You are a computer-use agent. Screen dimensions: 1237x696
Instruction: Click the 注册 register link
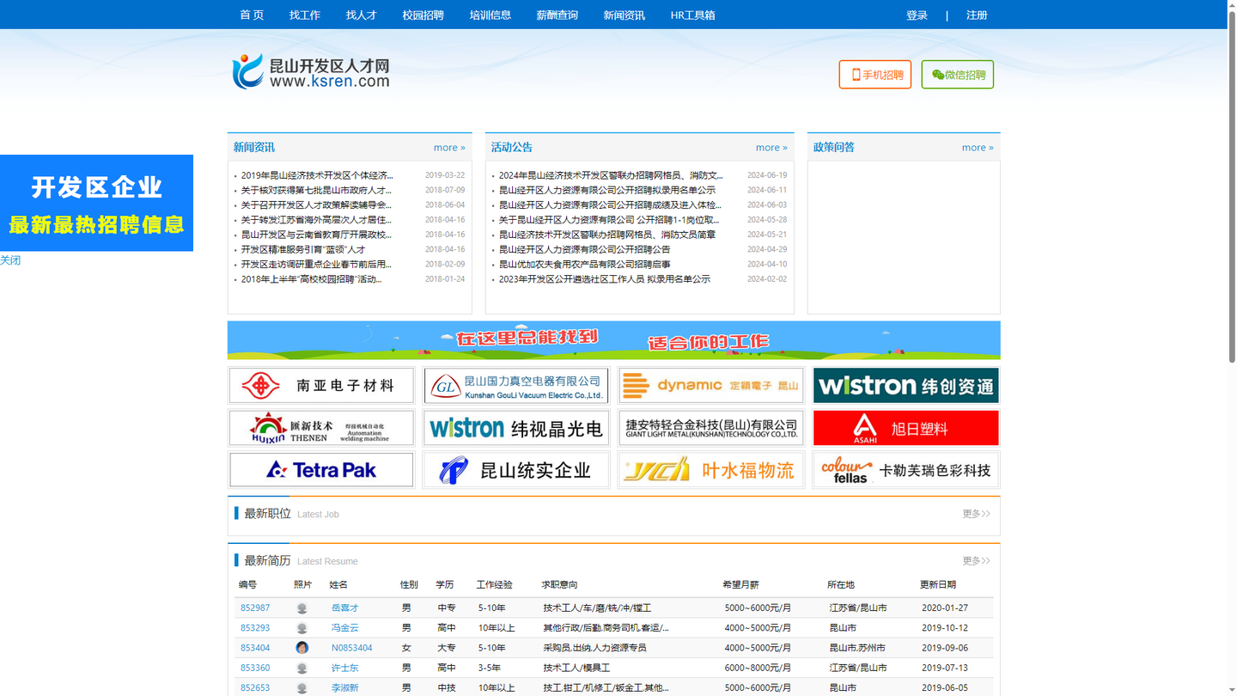977,15
